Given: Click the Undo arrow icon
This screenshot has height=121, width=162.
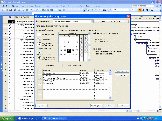Looking at the screenshot, I should [32, 10].
